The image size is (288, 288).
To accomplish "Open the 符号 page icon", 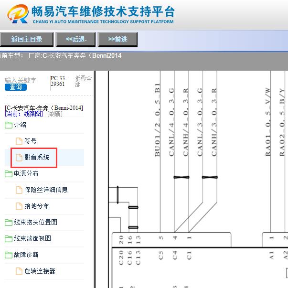I will [19, 141].
